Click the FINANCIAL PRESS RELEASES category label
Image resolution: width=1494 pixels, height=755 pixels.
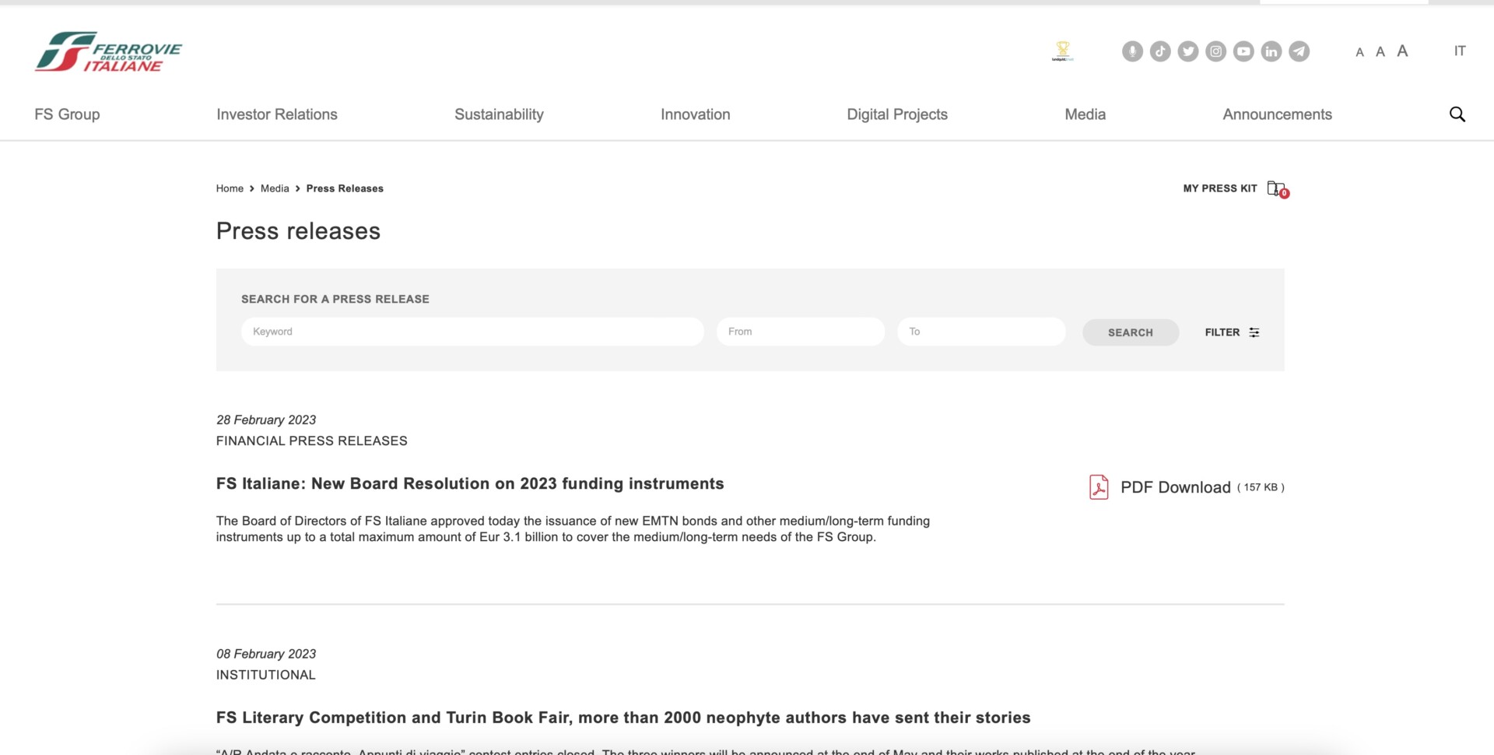click(x=312, y=441)
